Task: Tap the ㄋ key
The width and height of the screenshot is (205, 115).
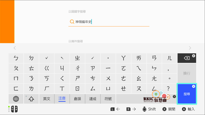Action: (x=31, y=78)
